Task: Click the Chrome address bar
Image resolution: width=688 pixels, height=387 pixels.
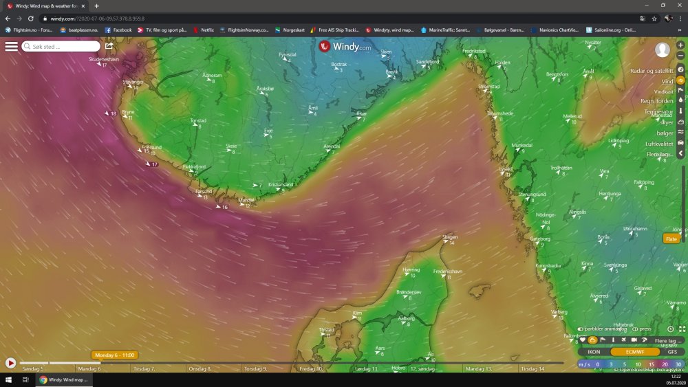Action: pyautogui.click(x=338, y=19)
